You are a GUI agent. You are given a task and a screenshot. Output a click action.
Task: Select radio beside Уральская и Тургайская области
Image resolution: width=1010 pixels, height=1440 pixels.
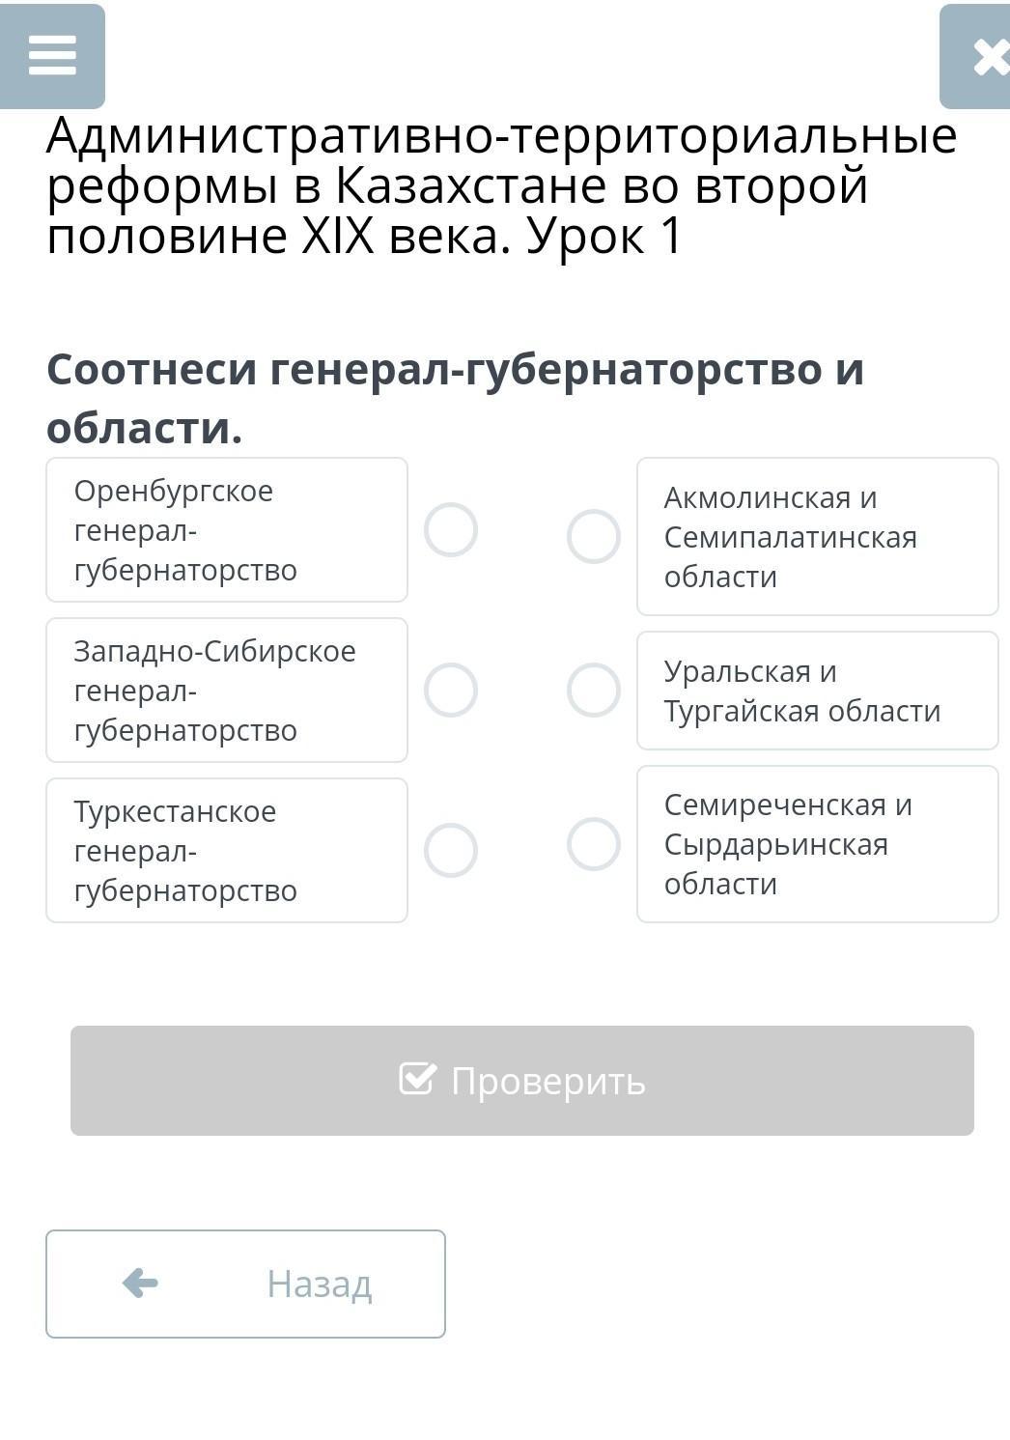[x=593, y=691]
